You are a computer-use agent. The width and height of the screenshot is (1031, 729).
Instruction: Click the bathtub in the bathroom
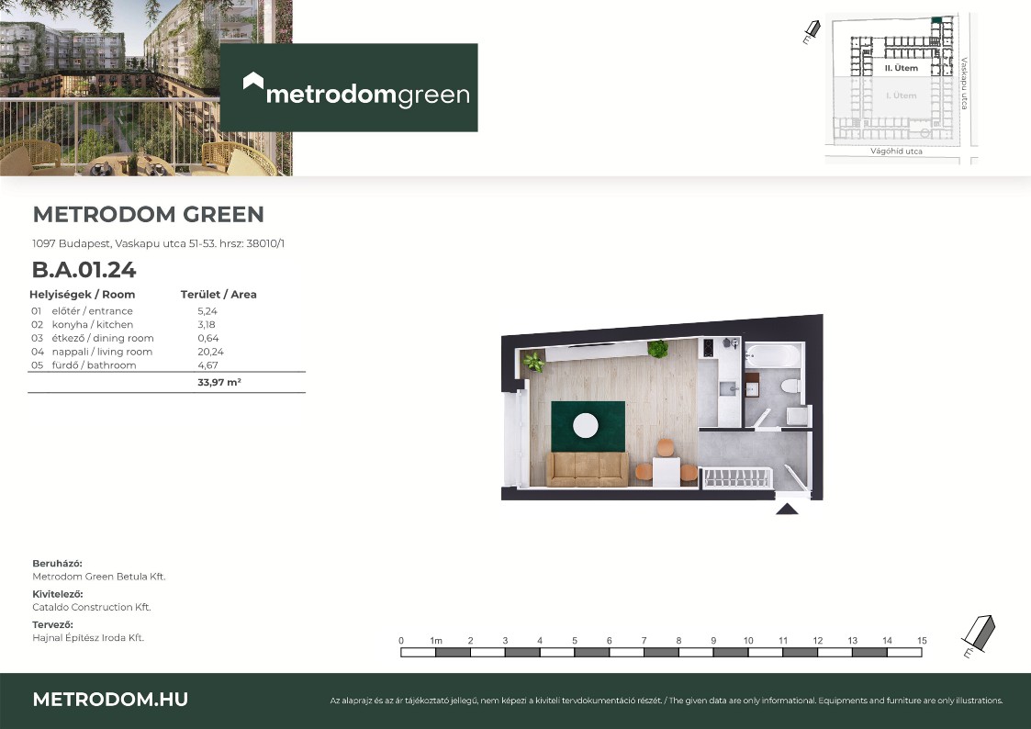(772, 353)
